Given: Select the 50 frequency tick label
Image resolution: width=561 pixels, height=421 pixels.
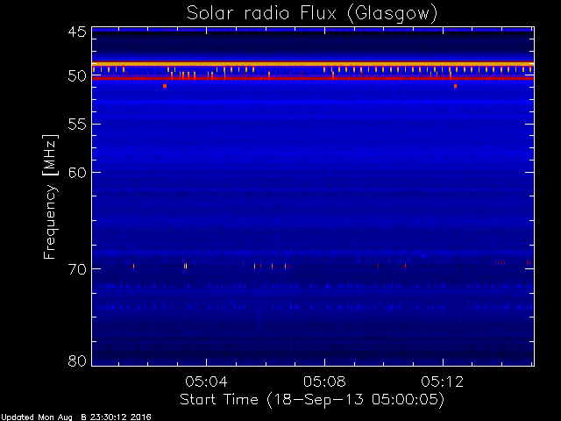Looking at the screenshot, I should pos(77,76).
